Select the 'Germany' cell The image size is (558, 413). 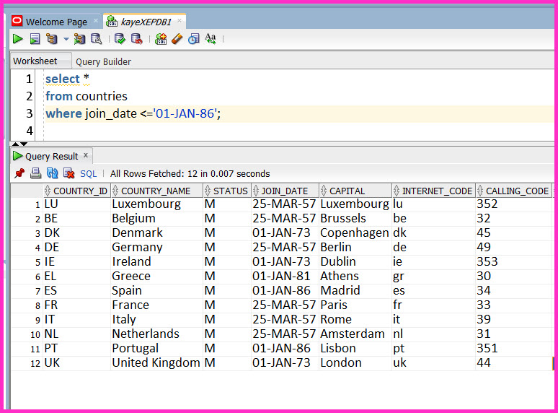coord(156,248)
